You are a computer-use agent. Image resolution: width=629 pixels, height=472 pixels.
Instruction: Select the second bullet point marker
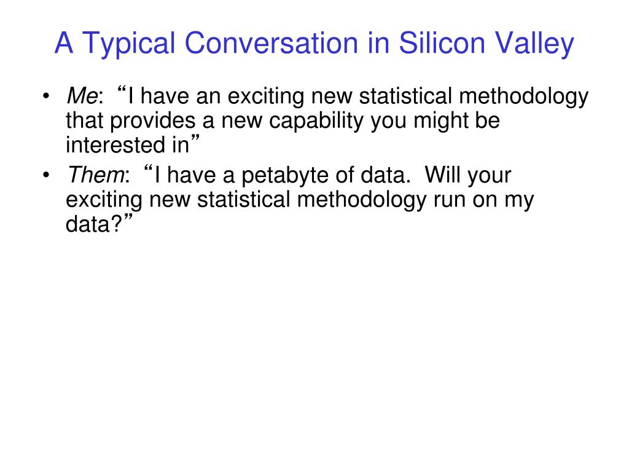[x=46, y=175]
